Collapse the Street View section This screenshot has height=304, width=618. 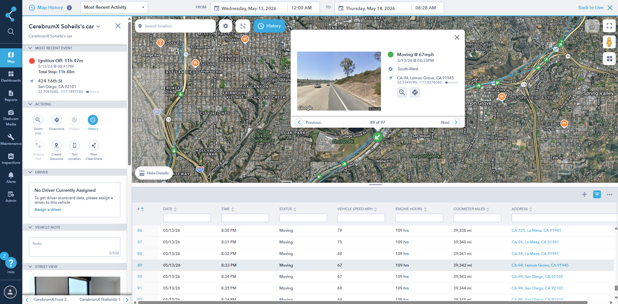(x=30, y=267)
